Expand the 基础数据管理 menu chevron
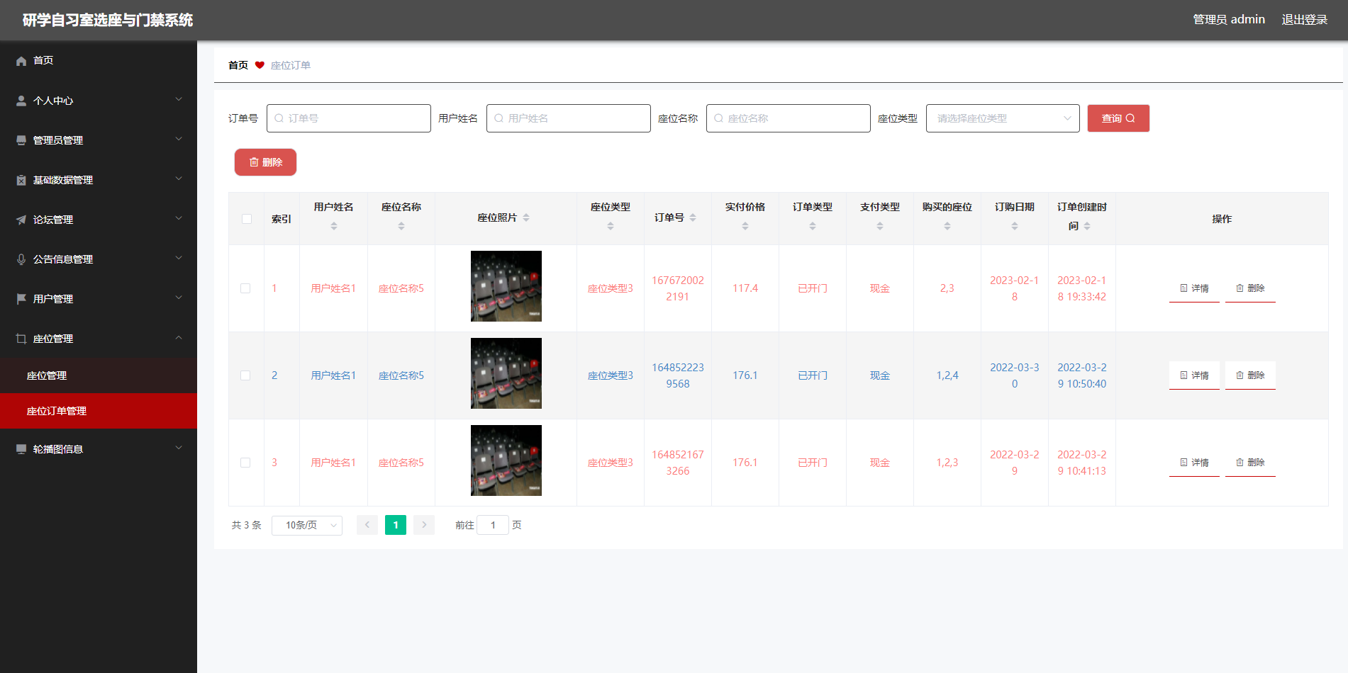This screenshot has width=1348, height=673. coord(179,179)
